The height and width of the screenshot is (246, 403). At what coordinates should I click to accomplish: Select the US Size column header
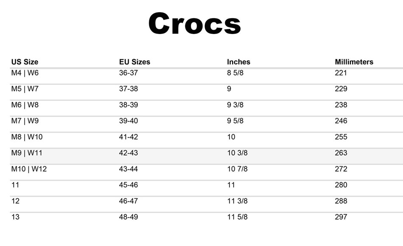pos(25,62)
